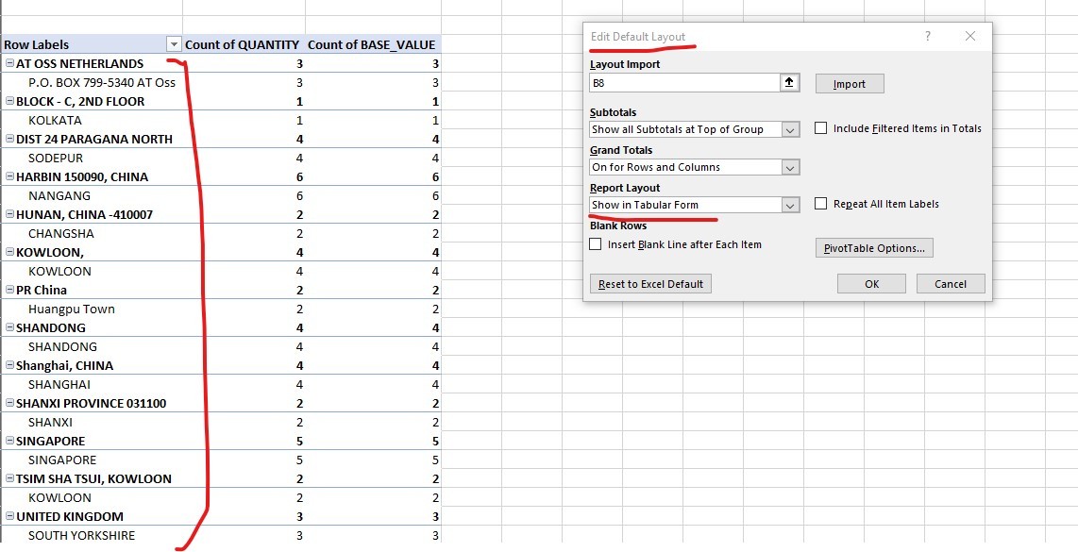Screen dimensions: 1078x552
Task: Open the Report Layout dropdown
Action: pyautogui.click(x=790, y=205)
